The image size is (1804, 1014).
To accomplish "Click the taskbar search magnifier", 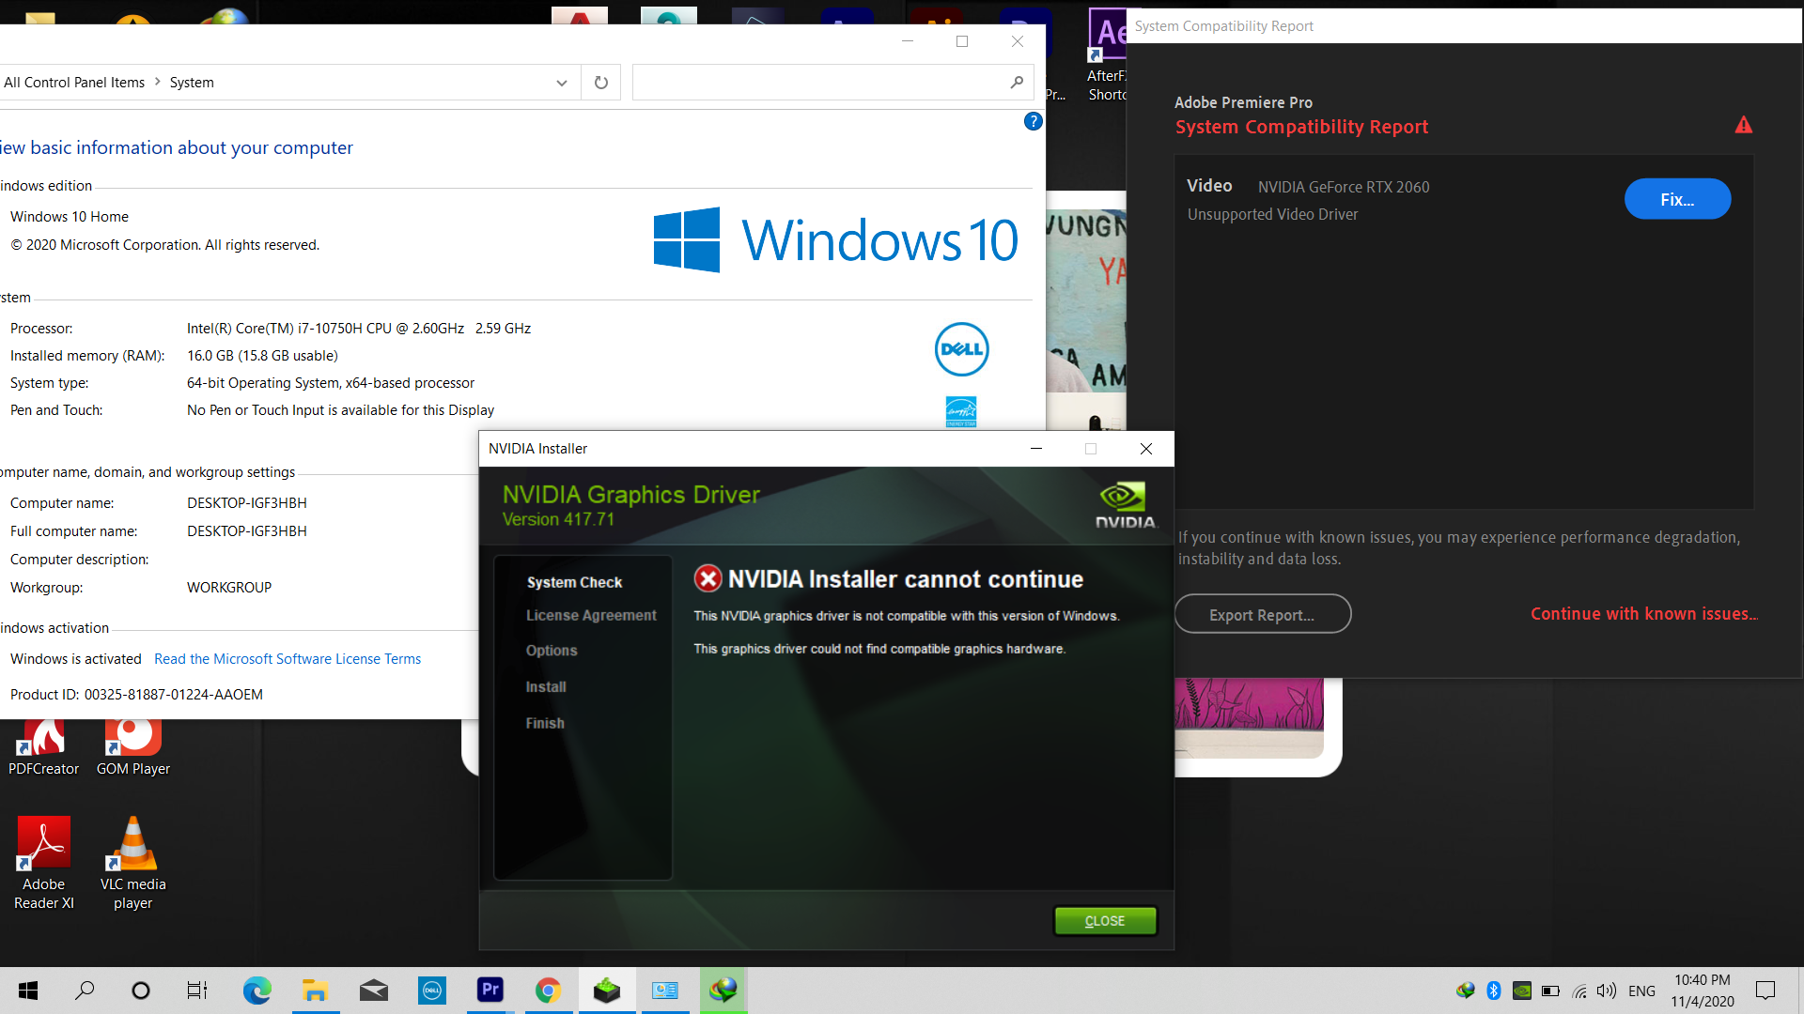I will pyautogui.click(x=85, y=991).
